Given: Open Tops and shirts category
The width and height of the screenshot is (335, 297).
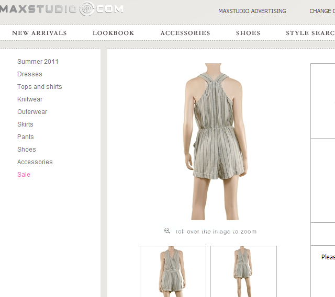Looking at the screenshot, I should click(40, 87).
